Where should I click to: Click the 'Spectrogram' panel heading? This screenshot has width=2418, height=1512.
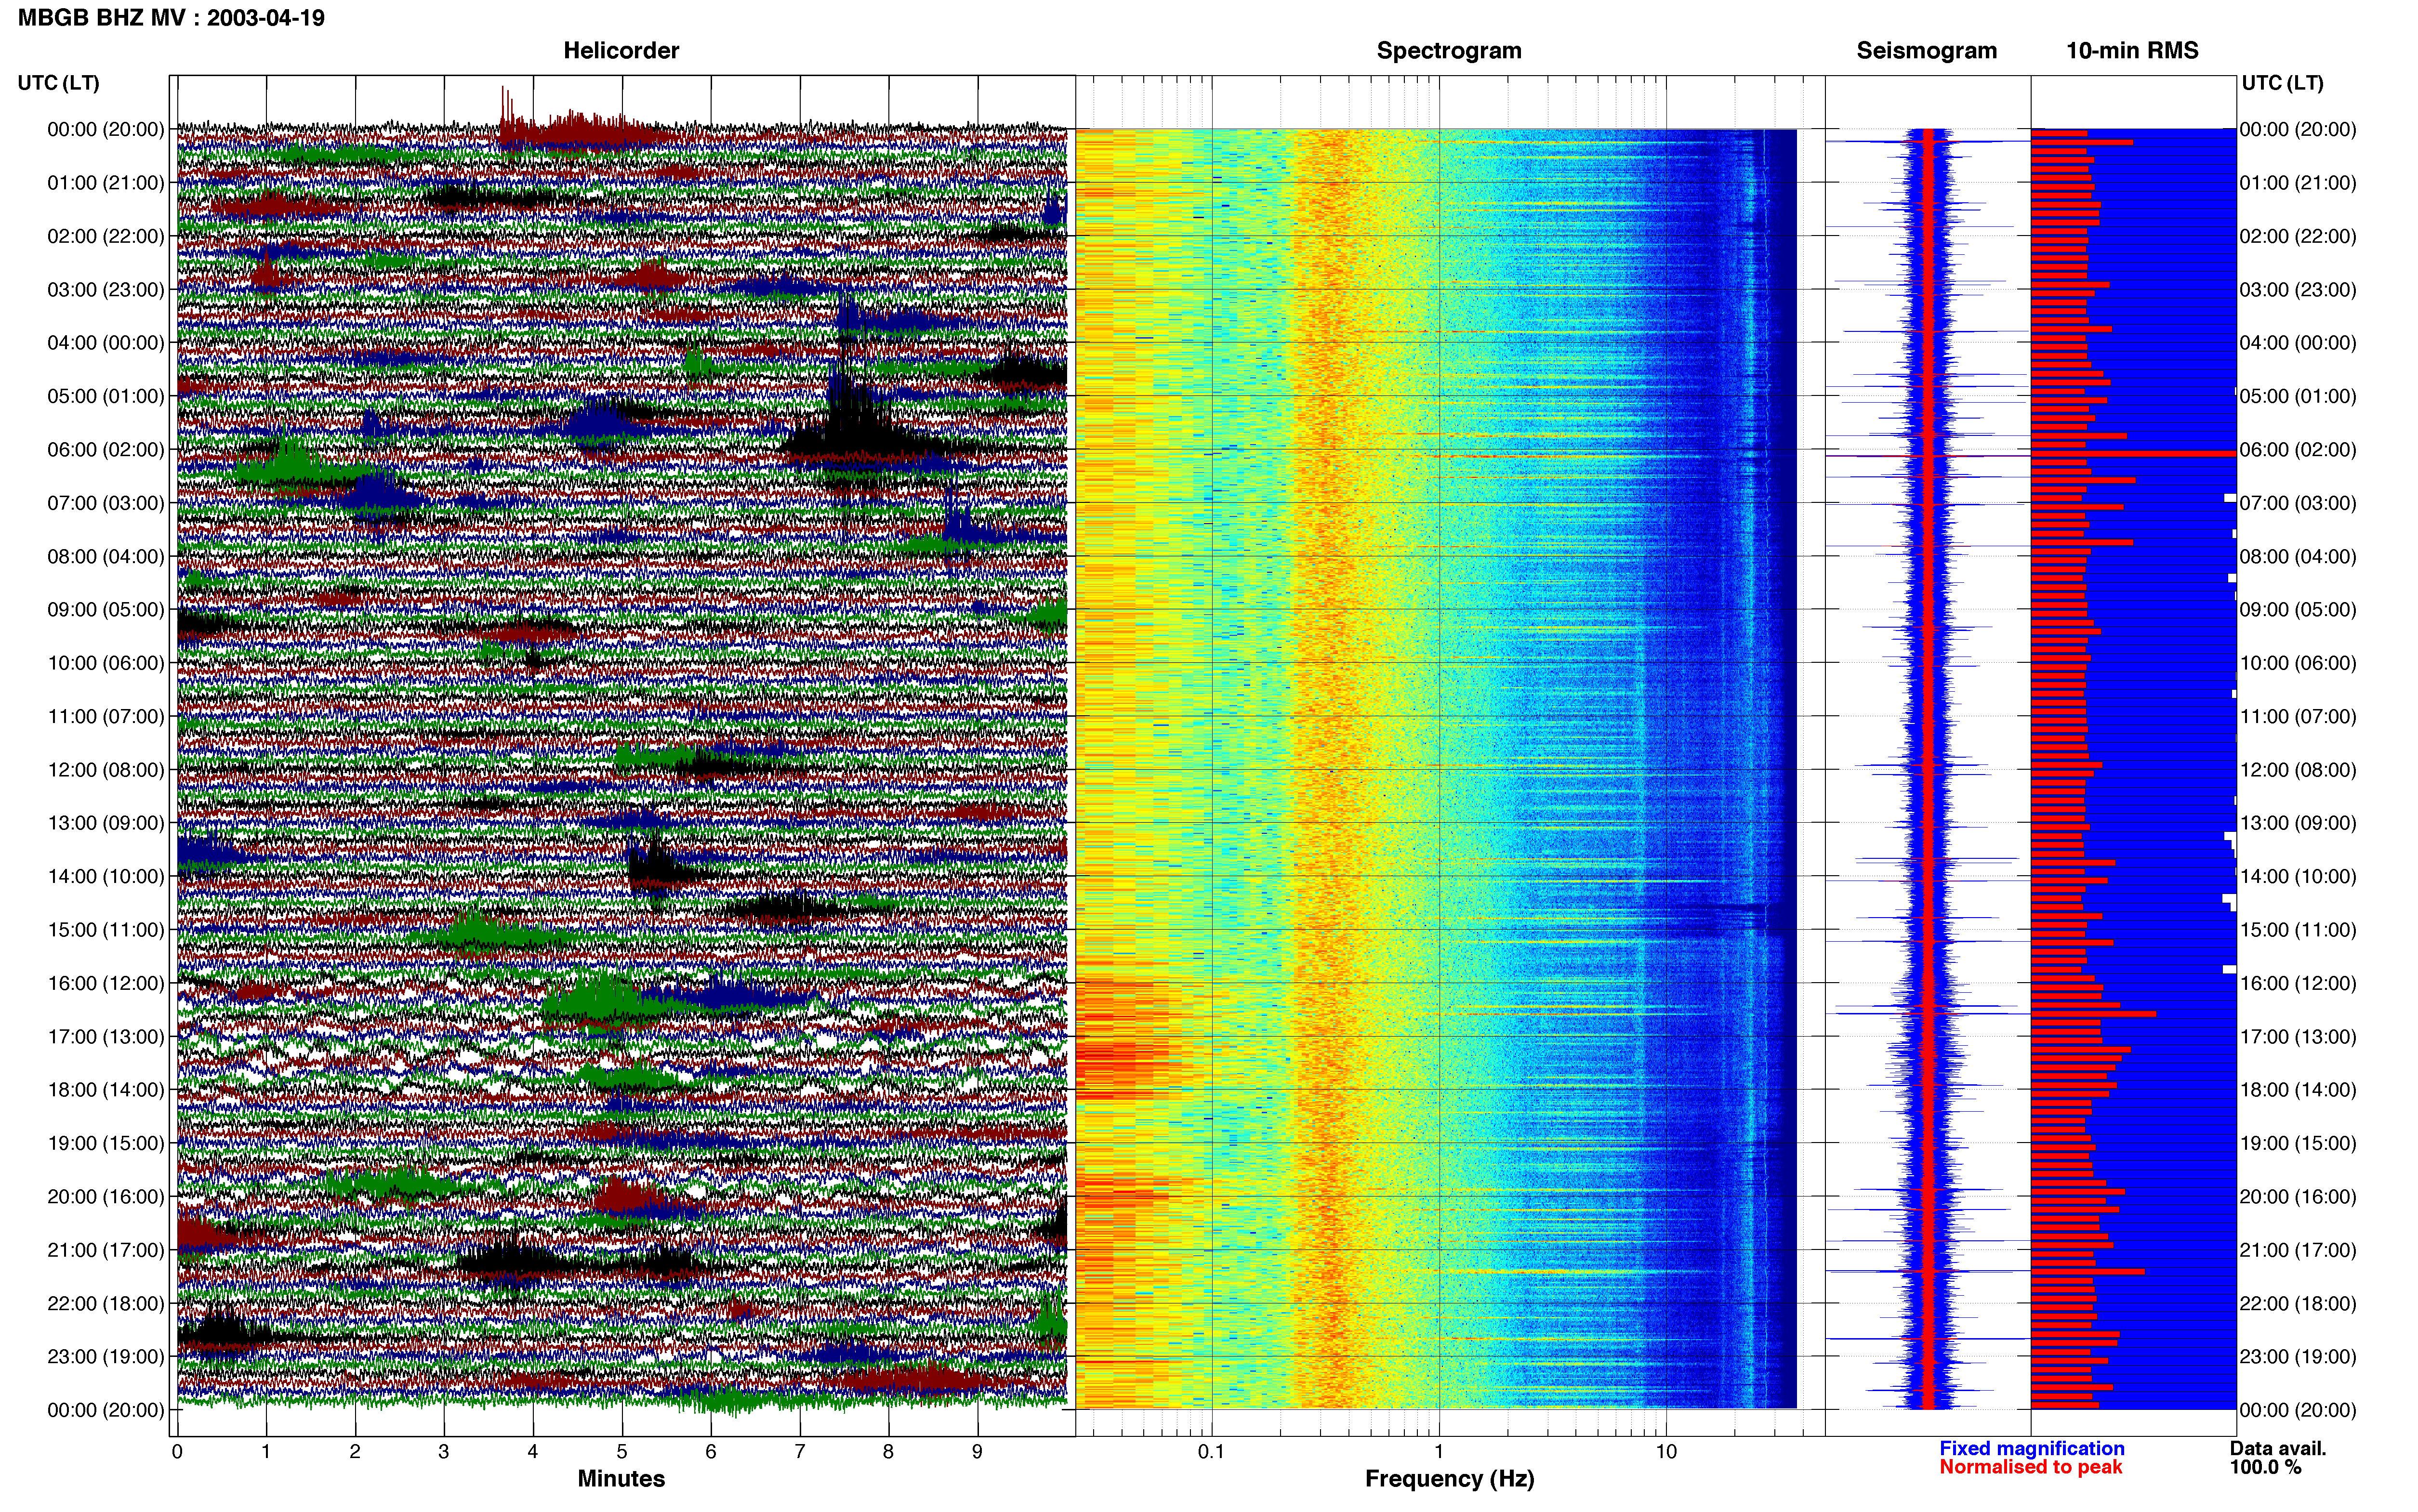[1449, 50]
